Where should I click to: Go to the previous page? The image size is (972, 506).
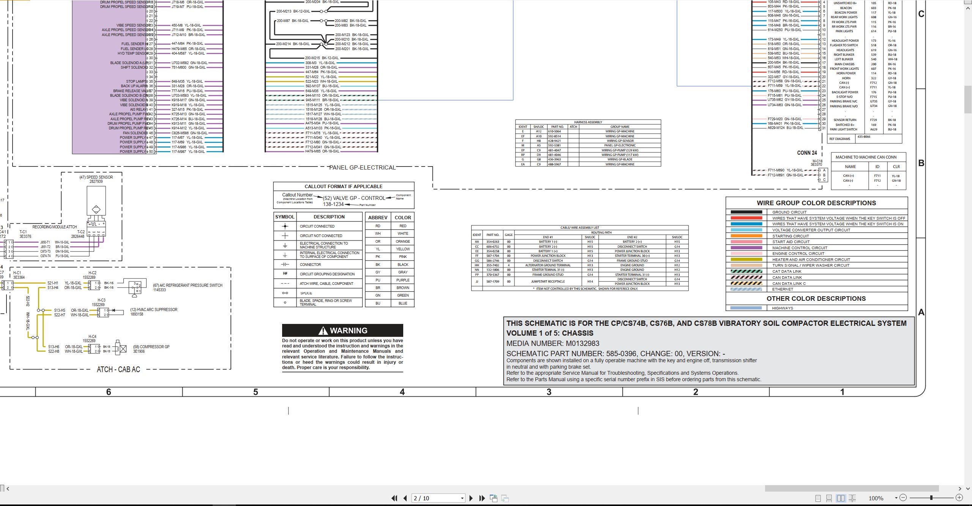[x=405, y=498]
